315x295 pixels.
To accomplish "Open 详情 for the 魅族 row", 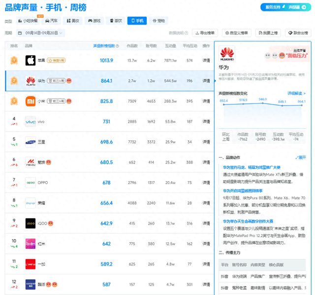I will (x=206, y=162).
